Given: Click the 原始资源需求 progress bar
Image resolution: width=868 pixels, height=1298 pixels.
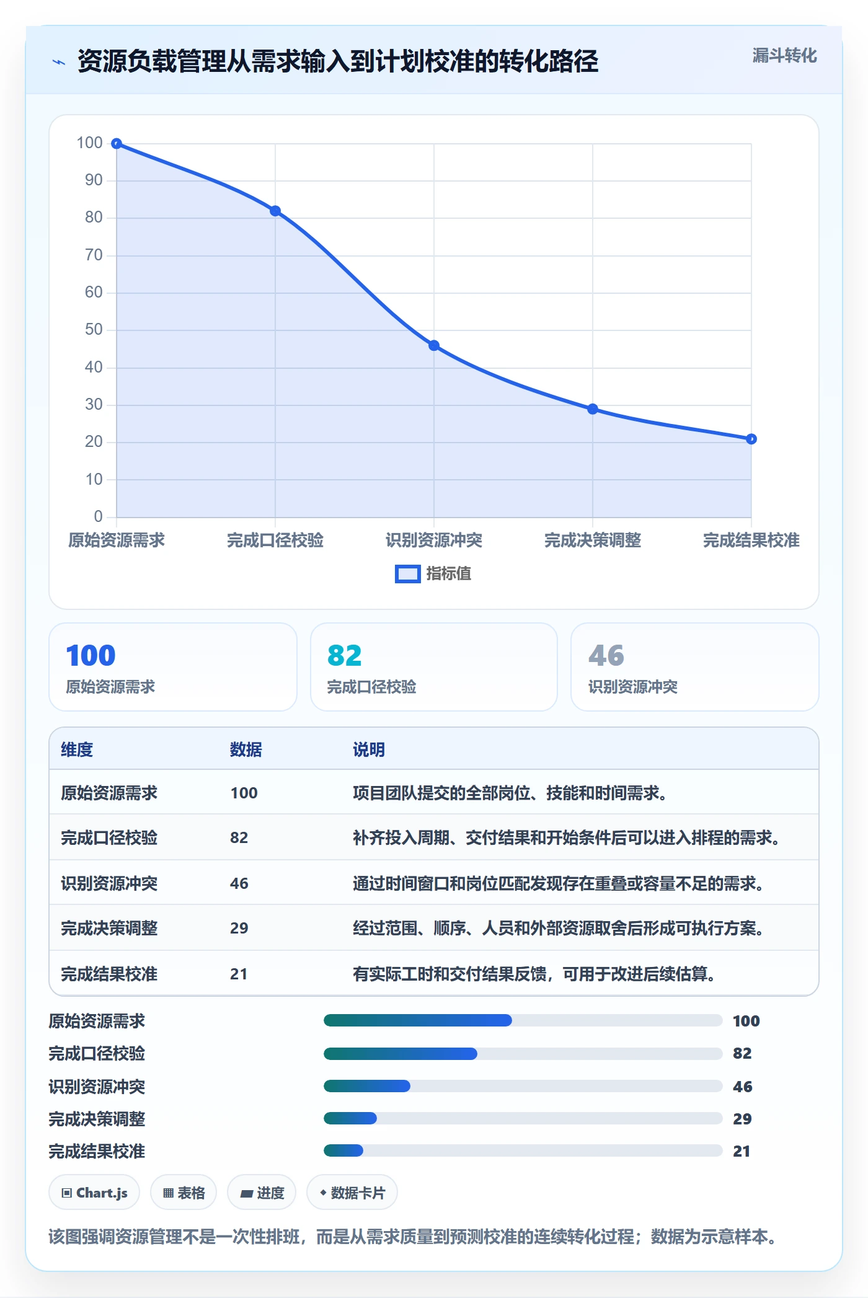Looking at the screenshot, I should coord(523,1020).
